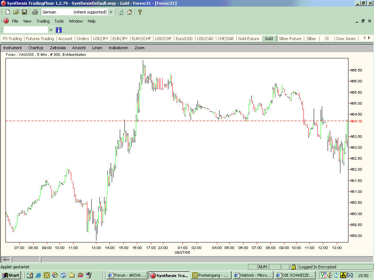The width and height of the screenshot is (374, 280).
Task: Switch to the FX Trading tab
Action: click(12, 39)
